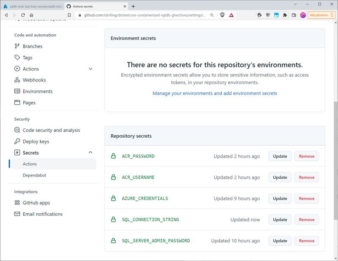Screen dimensions: 338x261
Task: Click the ACR_USERNAME secret name
Action: click(138, 177)
